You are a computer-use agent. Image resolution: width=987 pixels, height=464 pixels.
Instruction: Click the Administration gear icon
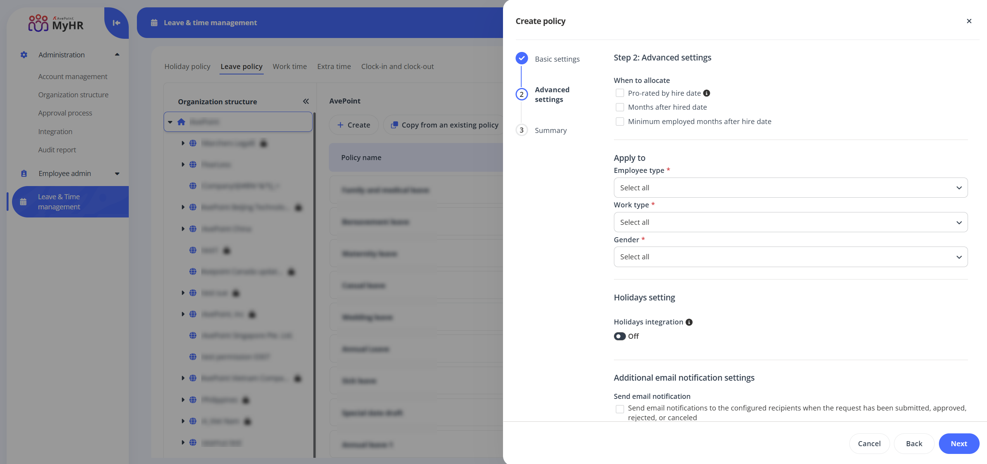tap(24, 55)
